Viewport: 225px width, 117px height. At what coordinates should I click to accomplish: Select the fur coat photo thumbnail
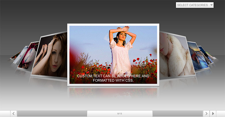[x=177, y=55]
